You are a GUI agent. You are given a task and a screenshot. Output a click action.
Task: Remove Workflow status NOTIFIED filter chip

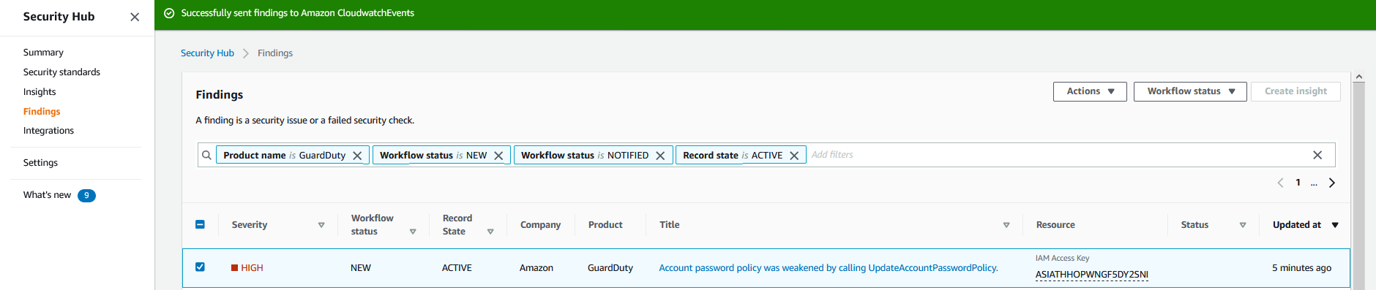(x=660, y=156)
